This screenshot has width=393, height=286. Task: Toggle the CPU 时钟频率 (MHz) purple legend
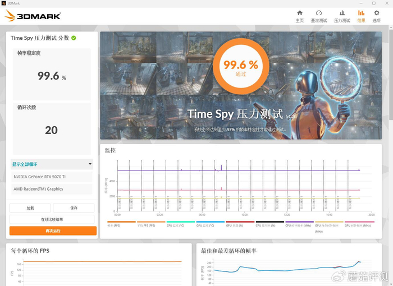click(299, 224)
